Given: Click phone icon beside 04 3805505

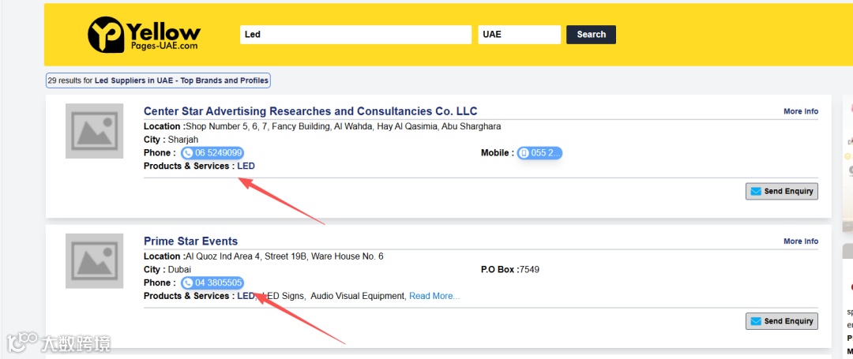Looking at the screenshot, I should [188, 283].
